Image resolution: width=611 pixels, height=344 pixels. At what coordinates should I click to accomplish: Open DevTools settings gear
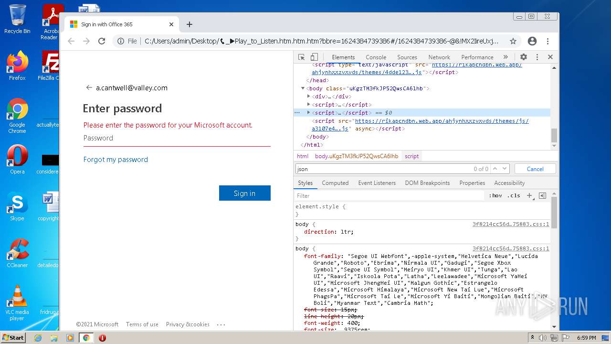click(524, 57)
